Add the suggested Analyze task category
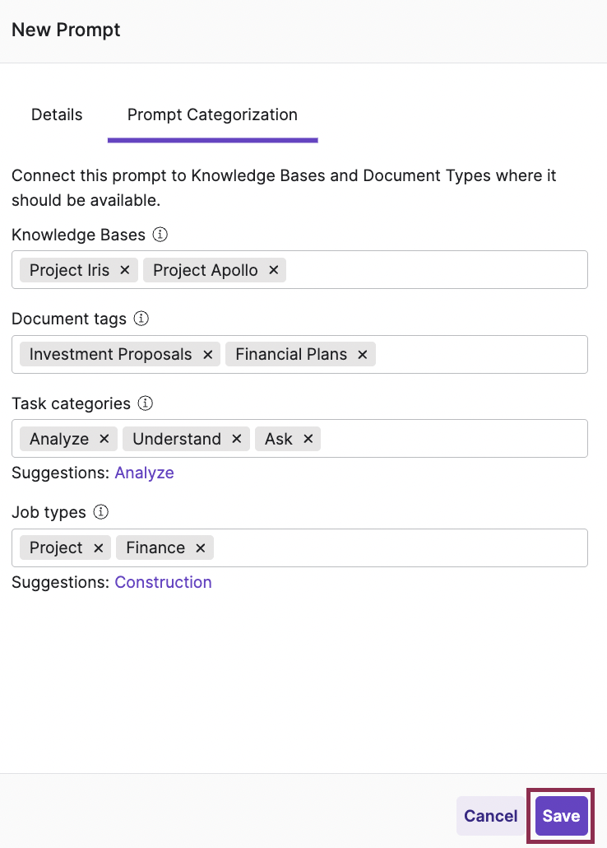This screenshot has width=607, height=848. pos(144,473)
